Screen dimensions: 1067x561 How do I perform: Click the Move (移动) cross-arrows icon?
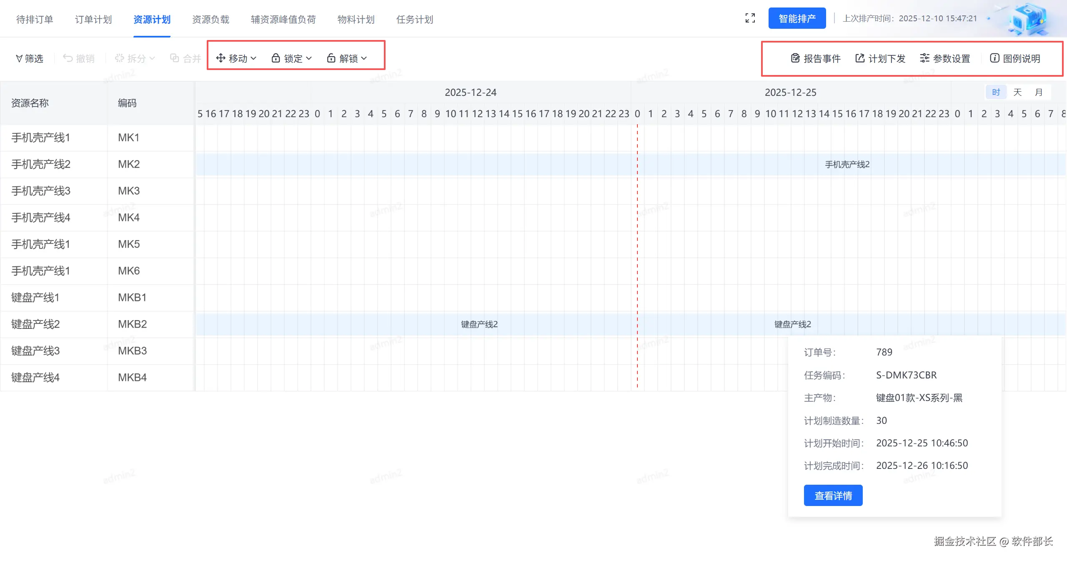tap(220, 58)
